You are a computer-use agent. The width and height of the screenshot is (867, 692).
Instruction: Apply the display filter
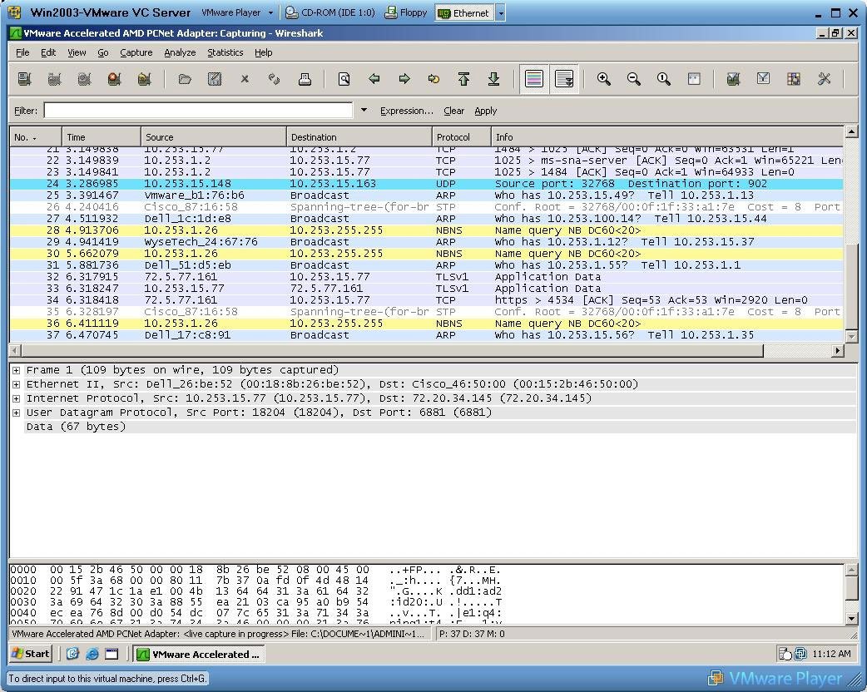tap(485, 111)
